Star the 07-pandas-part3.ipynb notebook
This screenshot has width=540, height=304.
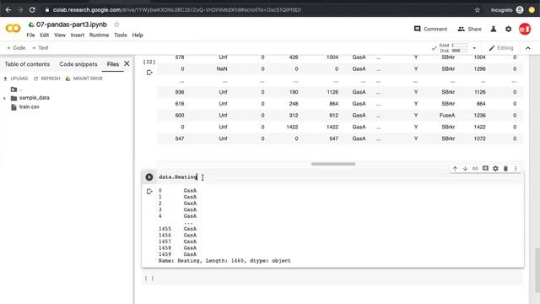116,24
